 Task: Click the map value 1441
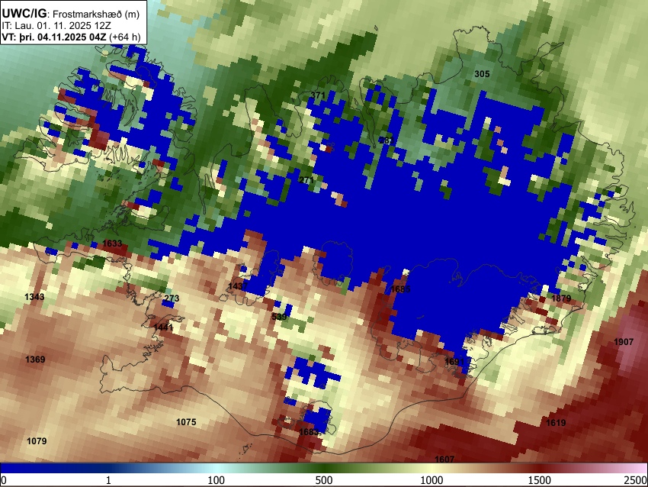pos(163,327)
